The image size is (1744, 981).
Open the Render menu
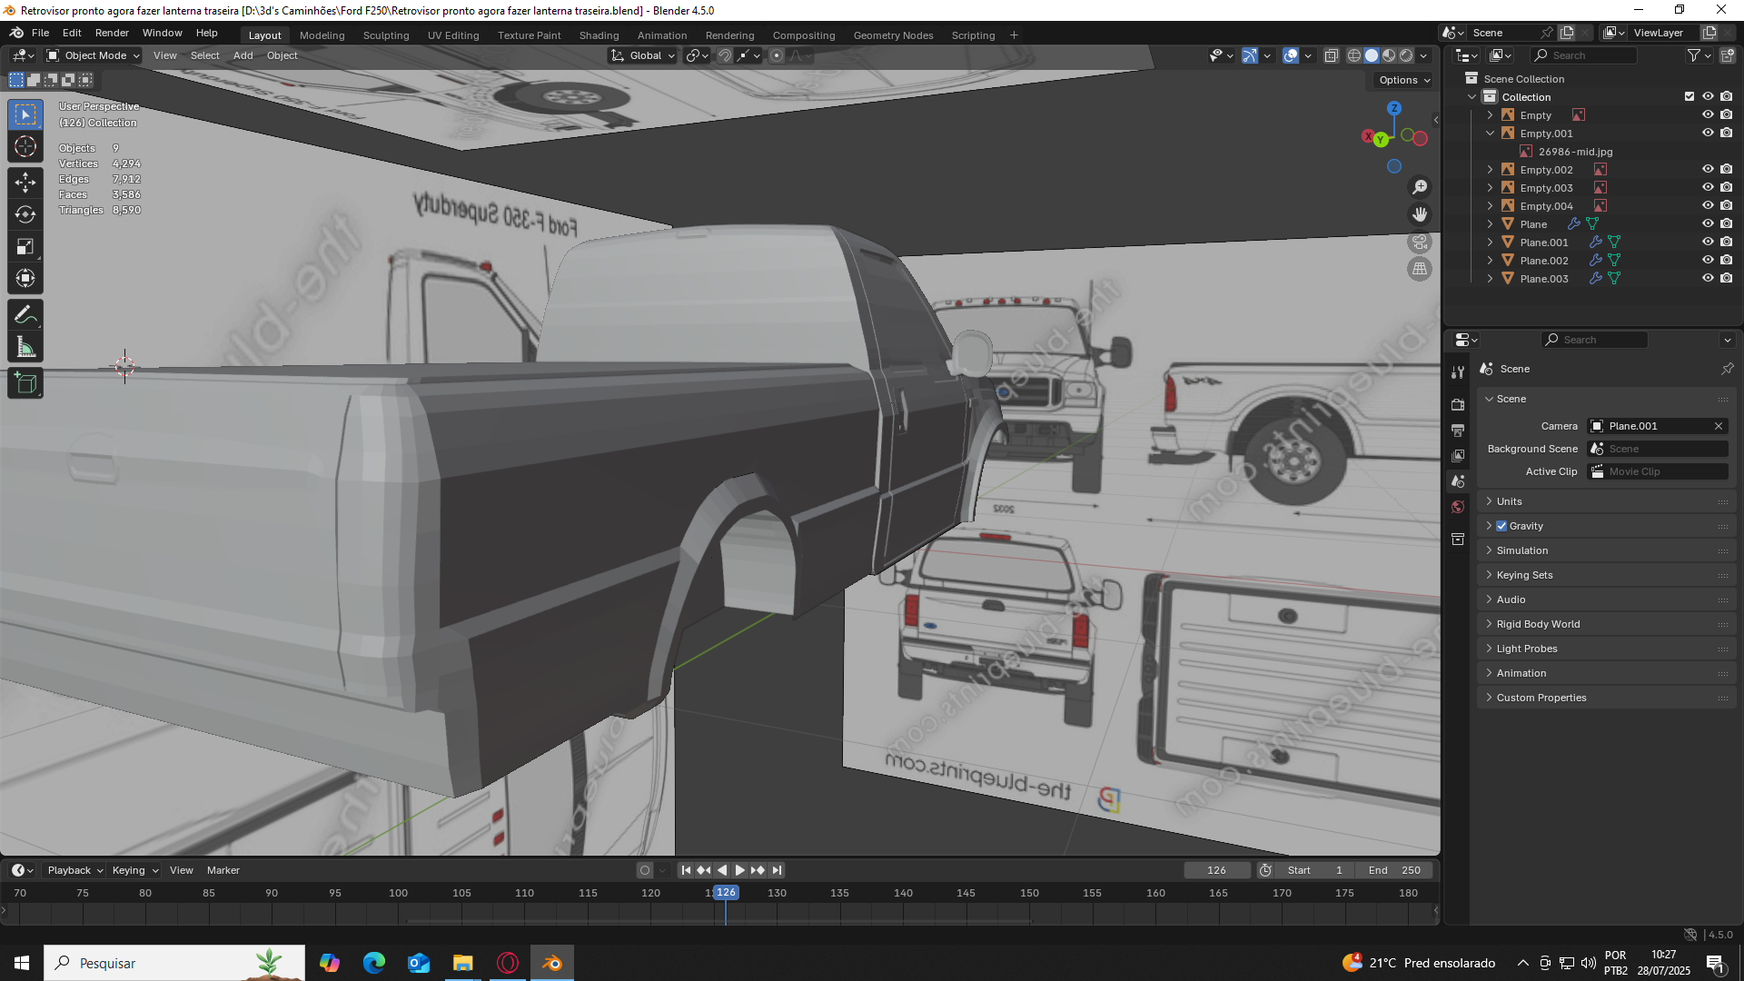pyautogui.click(x=112, y=33)
